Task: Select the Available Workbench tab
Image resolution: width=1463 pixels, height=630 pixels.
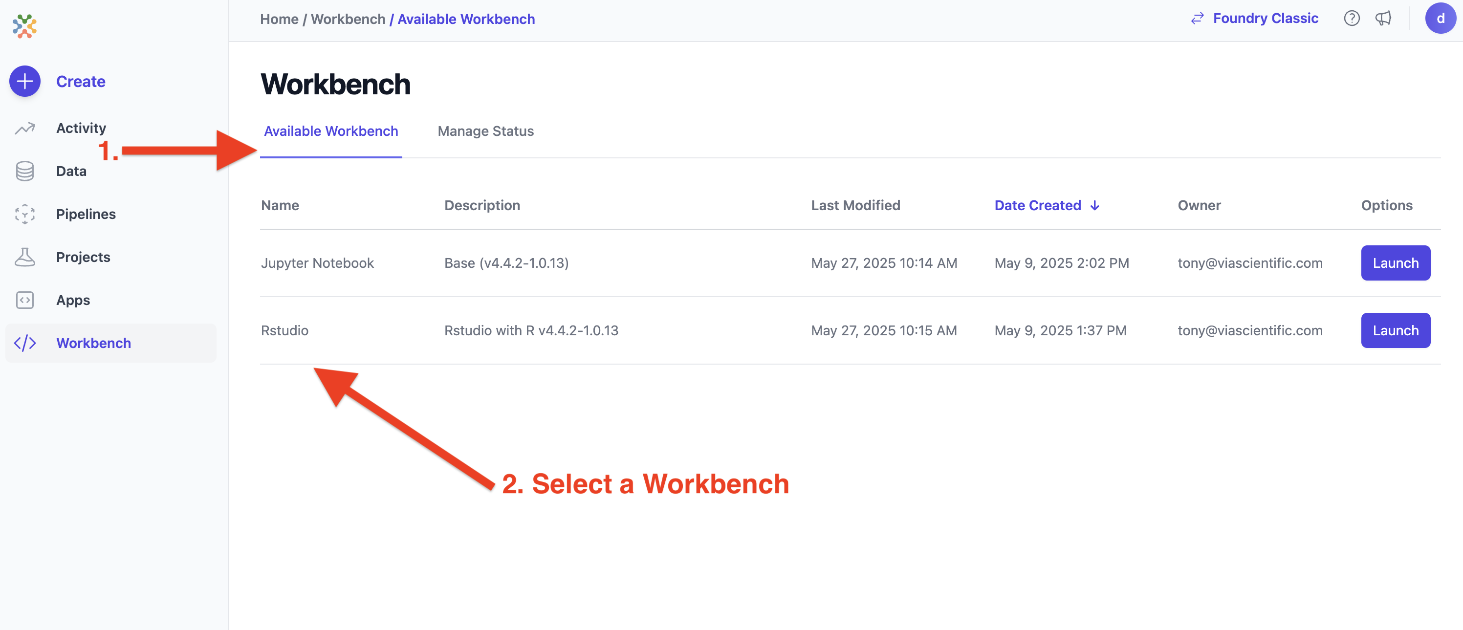Action: (330, 131)
